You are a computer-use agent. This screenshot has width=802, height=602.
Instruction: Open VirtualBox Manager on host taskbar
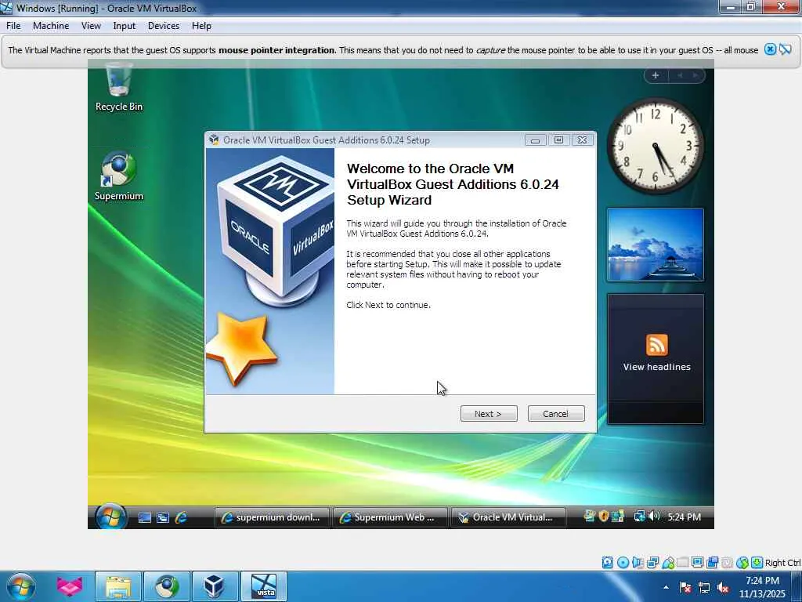pos(214,586)
